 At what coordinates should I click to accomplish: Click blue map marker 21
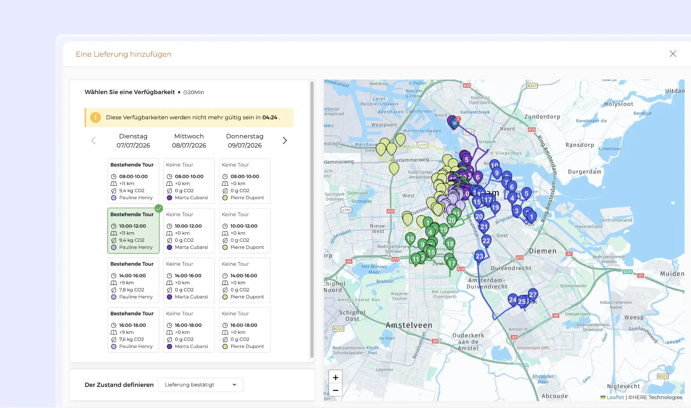484,227
